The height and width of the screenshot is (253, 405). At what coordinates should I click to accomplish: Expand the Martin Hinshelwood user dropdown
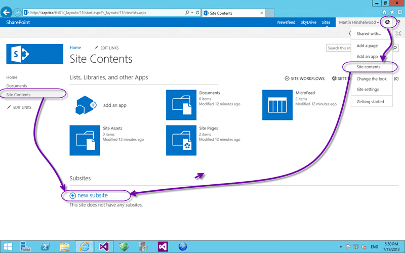pos(359,22)
